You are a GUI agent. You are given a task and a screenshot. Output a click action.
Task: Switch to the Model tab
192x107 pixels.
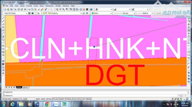tap(19, 87)
